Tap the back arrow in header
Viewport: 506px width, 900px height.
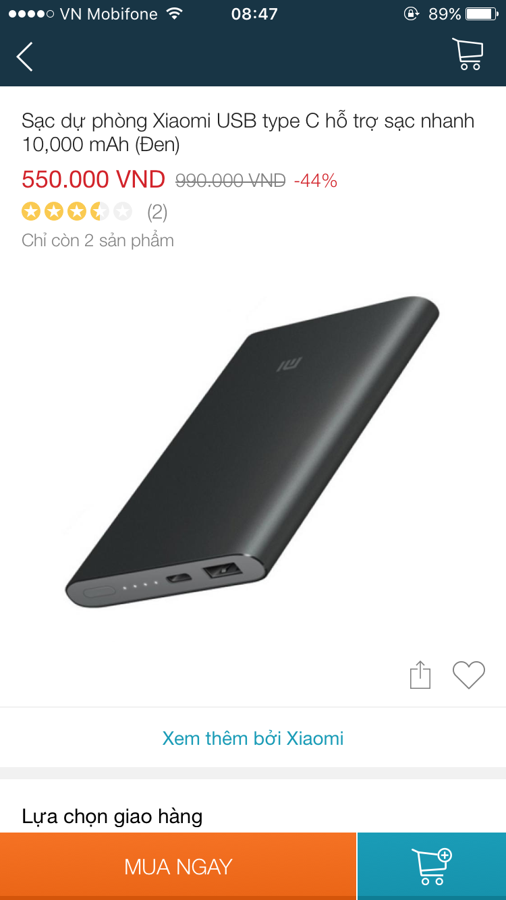[x=25, y=57]
